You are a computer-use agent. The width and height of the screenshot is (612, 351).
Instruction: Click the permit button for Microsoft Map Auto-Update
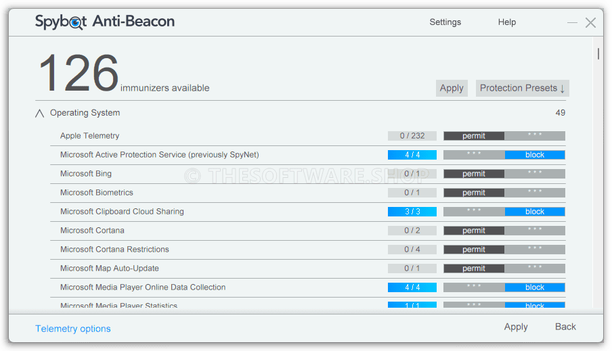(x=474, y=268)
